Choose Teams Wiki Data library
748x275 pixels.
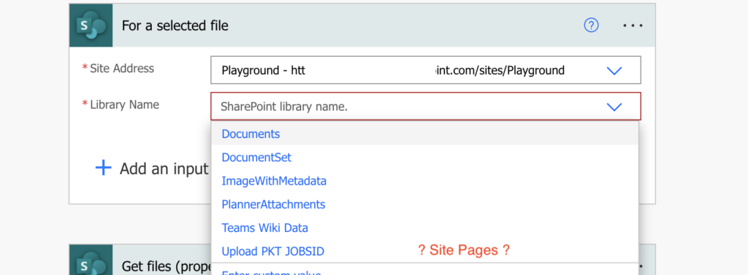(x=424, y=228)
